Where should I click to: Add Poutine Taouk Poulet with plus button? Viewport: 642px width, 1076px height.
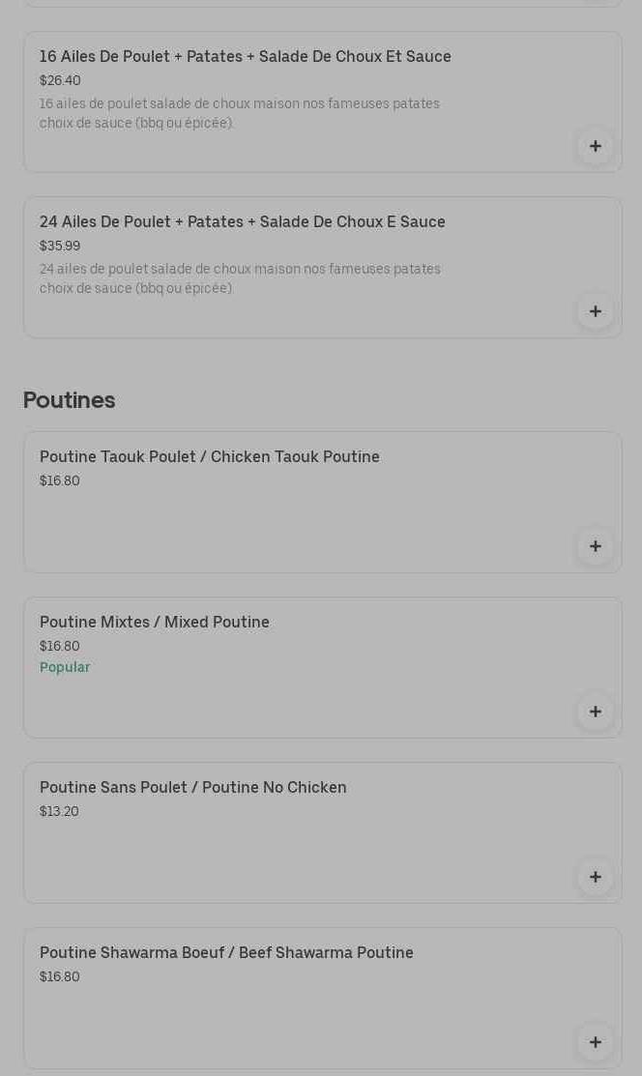click(x=595, y=546)
